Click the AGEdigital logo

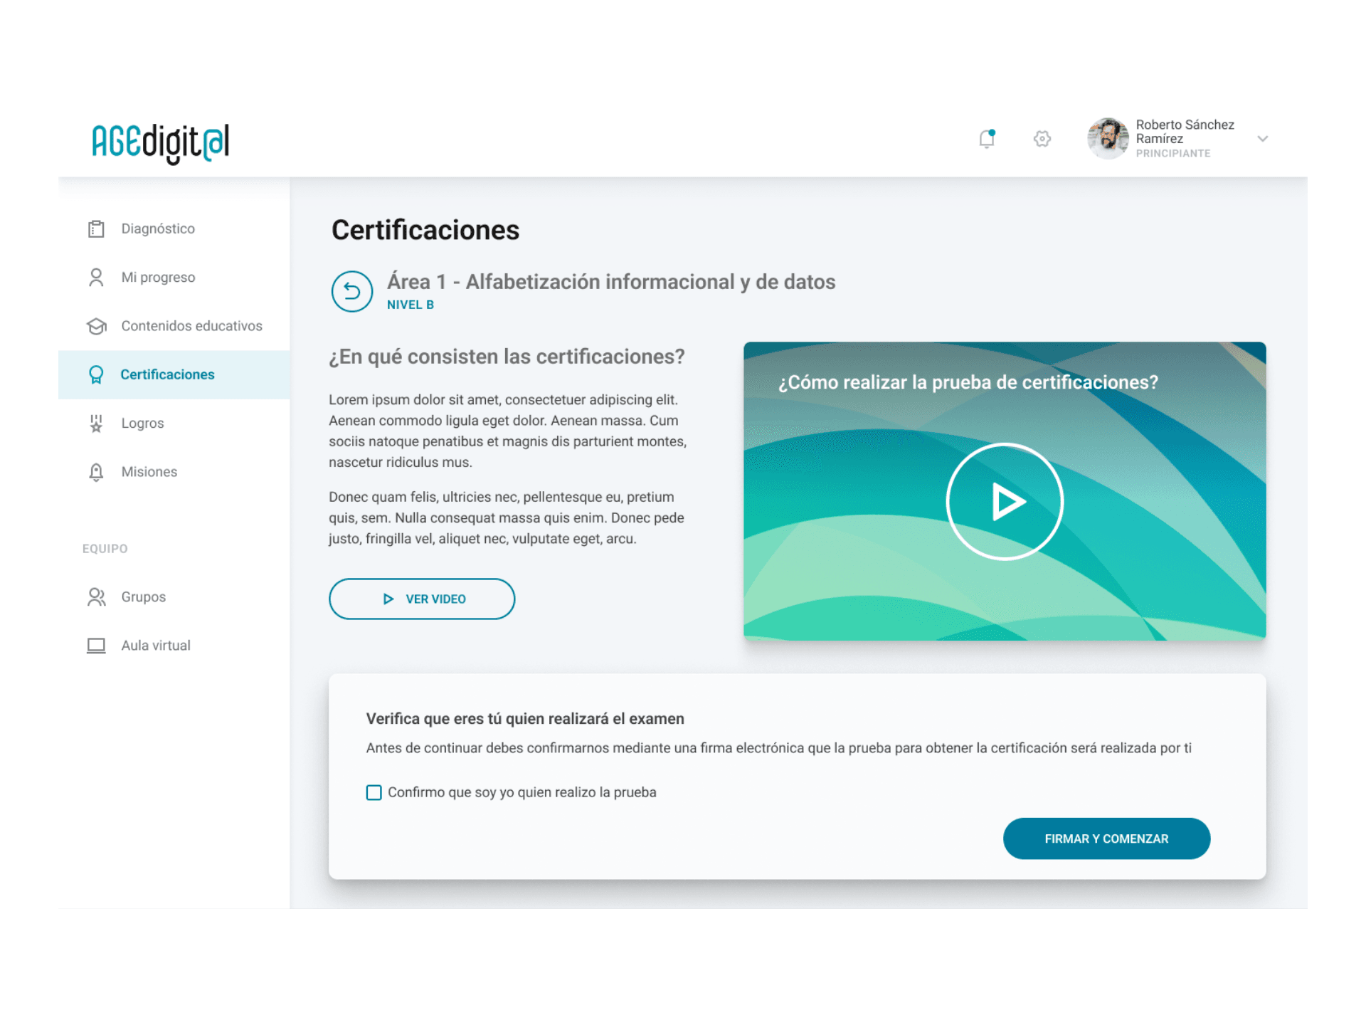(x=161, y=142)
